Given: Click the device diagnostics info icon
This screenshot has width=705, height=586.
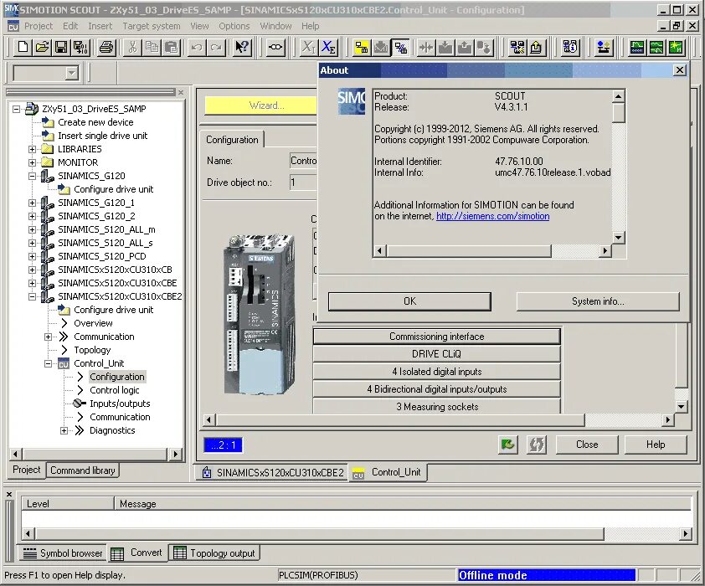Looking at the screenshot, I should point(570,47).
